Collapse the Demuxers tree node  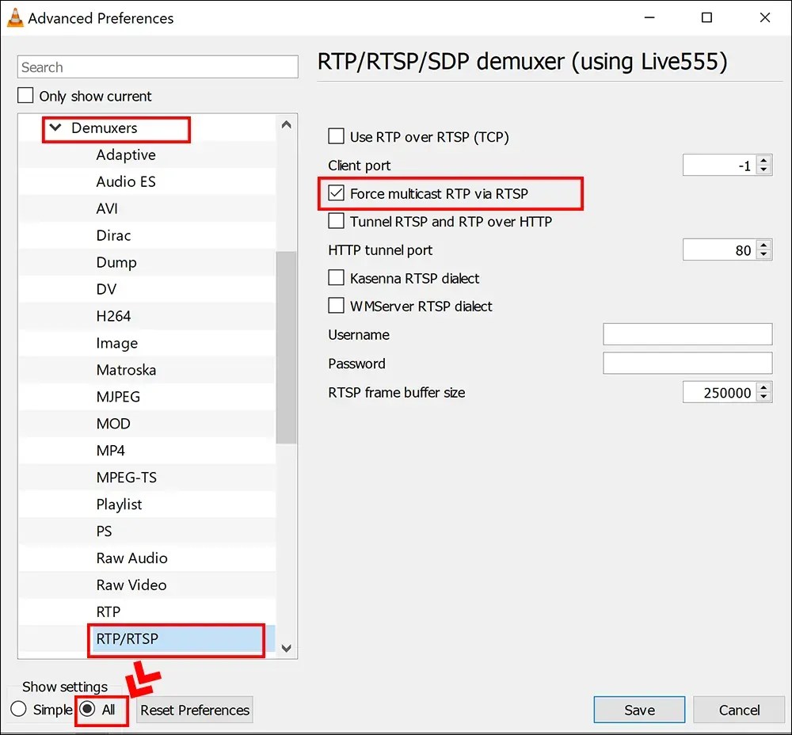point(55,128)
